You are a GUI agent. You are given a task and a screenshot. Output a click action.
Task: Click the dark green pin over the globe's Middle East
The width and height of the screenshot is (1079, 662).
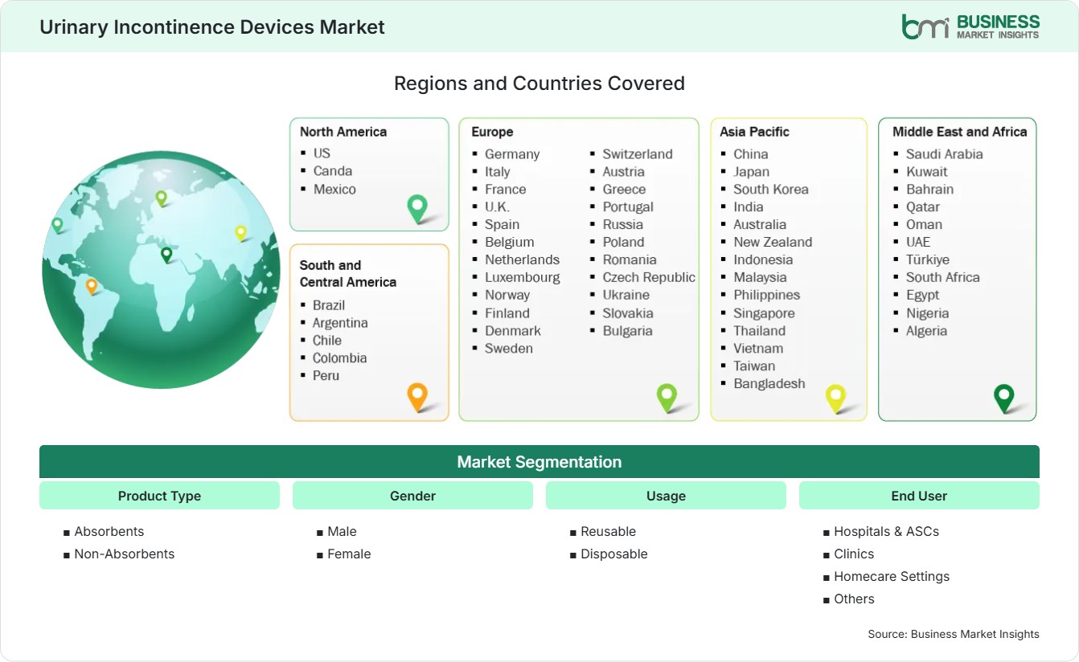(166, 255)
